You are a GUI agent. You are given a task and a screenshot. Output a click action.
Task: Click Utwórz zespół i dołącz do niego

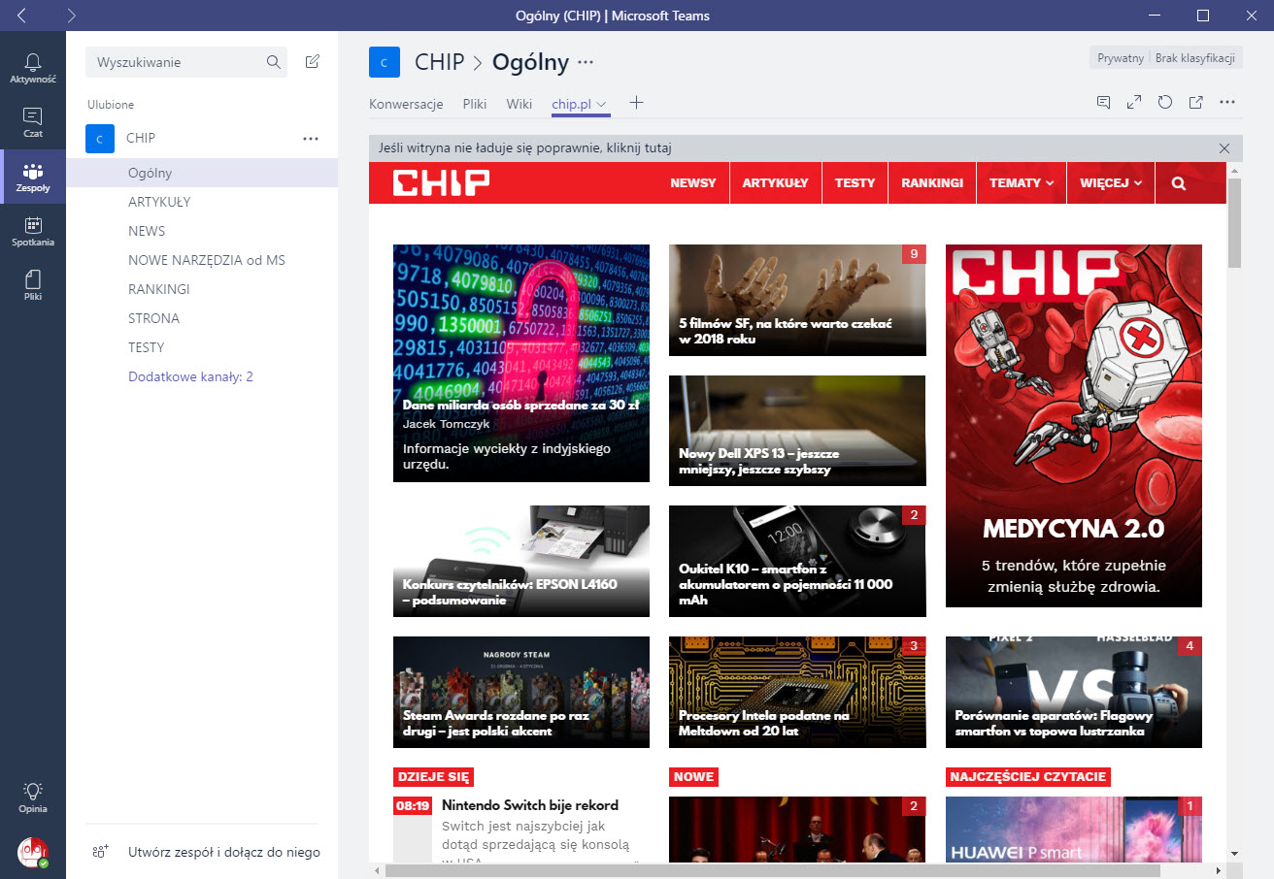[224, 852]
